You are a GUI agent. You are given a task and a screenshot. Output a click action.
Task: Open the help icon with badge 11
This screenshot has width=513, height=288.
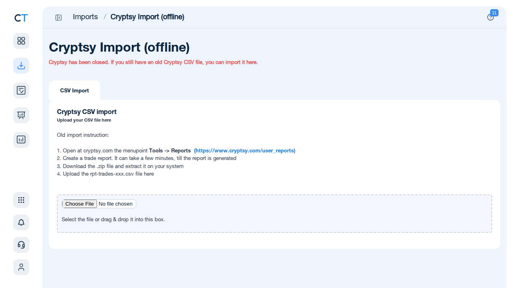tap(491, 17)
